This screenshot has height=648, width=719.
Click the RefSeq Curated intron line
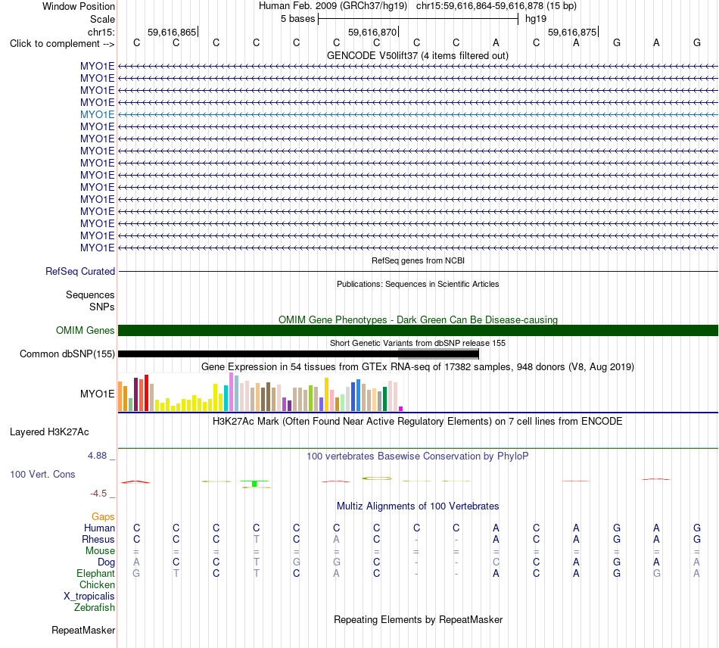(x=418, y=272)
